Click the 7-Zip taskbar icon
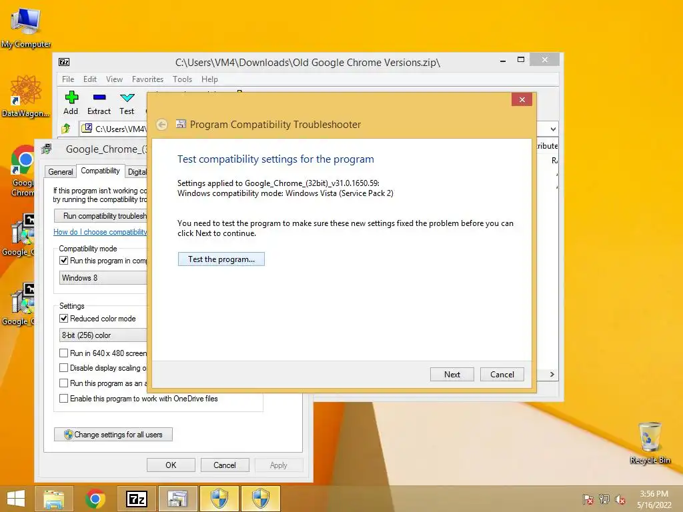Viewport: 683px width, 512px height. coord(136,499)
